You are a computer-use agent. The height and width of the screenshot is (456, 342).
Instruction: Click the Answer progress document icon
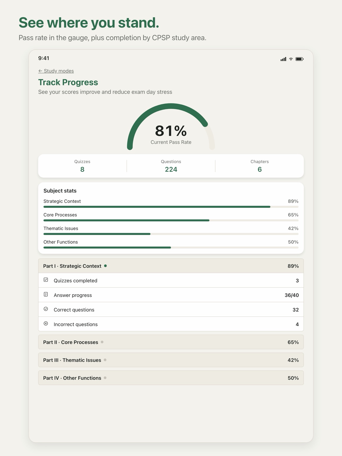pyautogui.click(x=46, y=295)
